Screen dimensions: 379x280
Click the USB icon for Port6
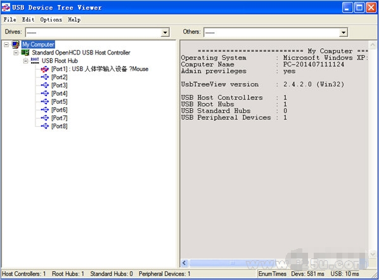pyautogui.click(x=45, y=110)
